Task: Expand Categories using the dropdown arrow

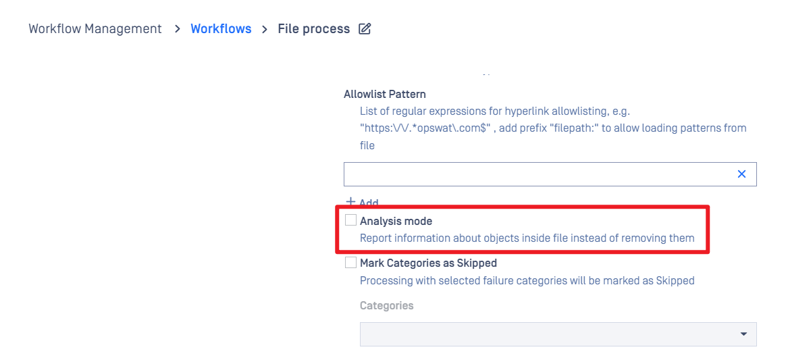Action: coord(743,334)
